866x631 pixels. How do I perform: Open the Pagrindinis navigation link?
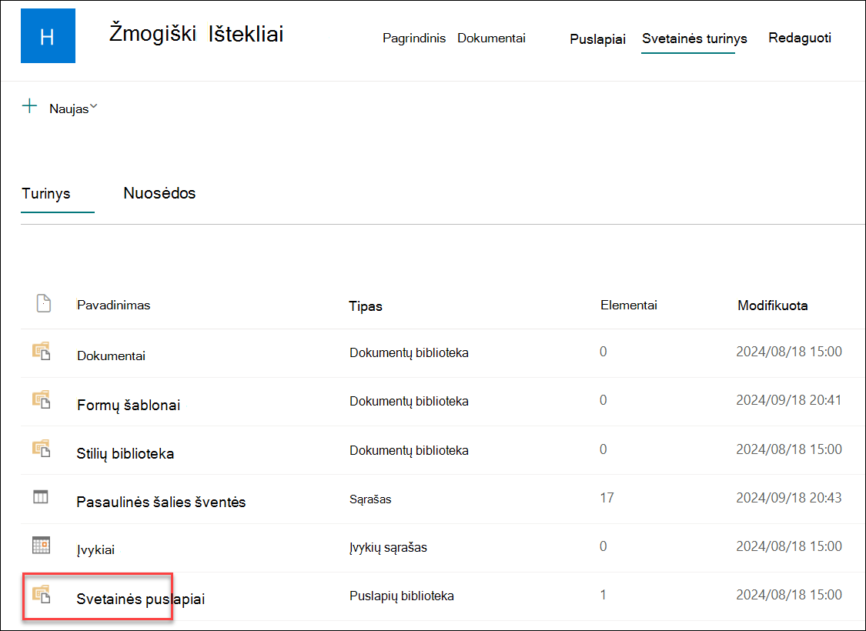pyautogui.click(x=414, y=38)
